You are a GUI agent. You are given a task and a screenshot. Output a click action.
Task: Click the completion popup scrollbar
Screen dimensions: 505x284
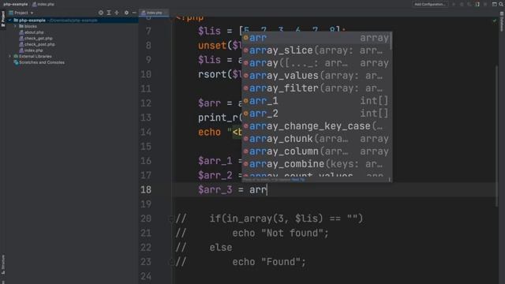(391, 41)
